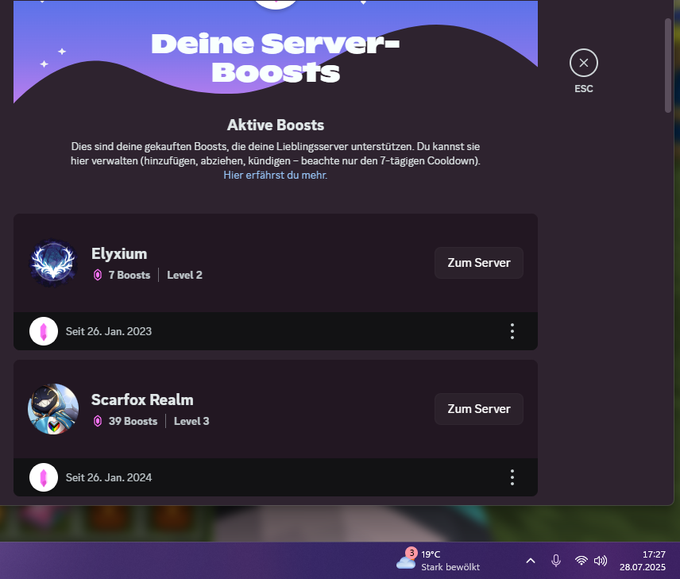Click the 'Aktive Boosts' heading
Screen dimensions: 680x579
click(x=276, y=125)
